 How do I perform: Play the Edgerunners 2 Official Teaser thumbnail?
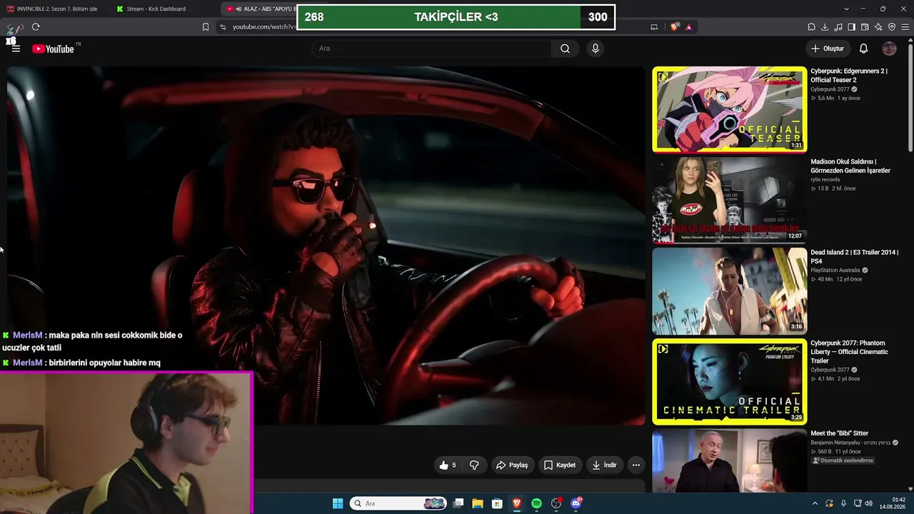pyautogui.click(x=729, y=109)
